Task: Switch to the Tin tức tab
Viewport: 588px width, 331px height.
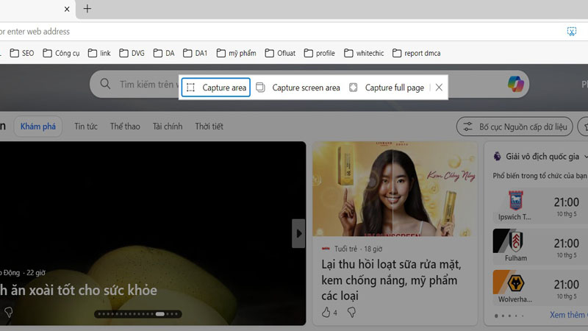Action: (x=85, y=127)
